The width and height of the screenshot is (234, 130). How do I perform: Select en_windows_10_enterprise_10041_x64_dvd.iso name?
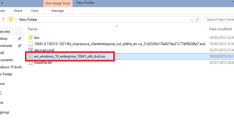[70, 56]
